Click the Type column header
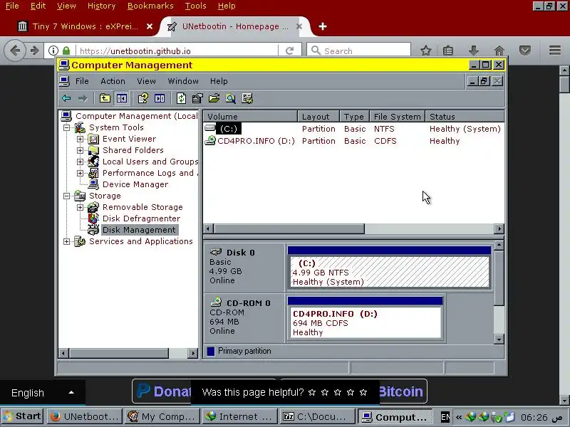This screenshot has height=427, width=570. 354,117
